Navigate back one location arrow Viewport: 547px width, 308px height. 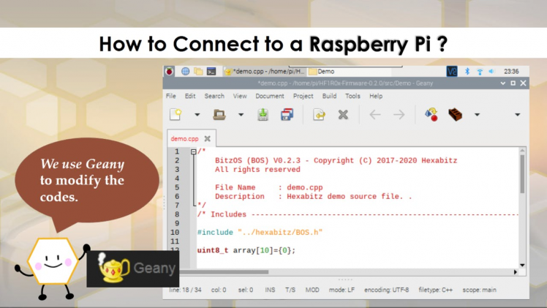tap(375, 114)
